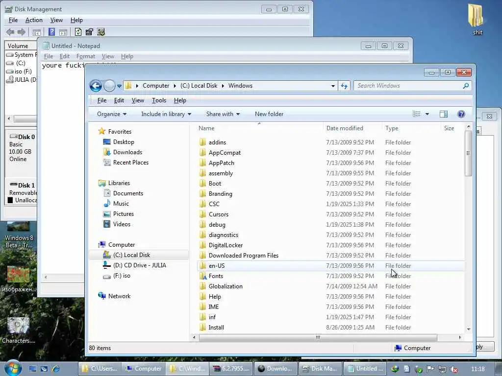Screen dimensions: 502x376
Task: Click Disk Management refresh toolbar icon
Action: pos(78,32)
